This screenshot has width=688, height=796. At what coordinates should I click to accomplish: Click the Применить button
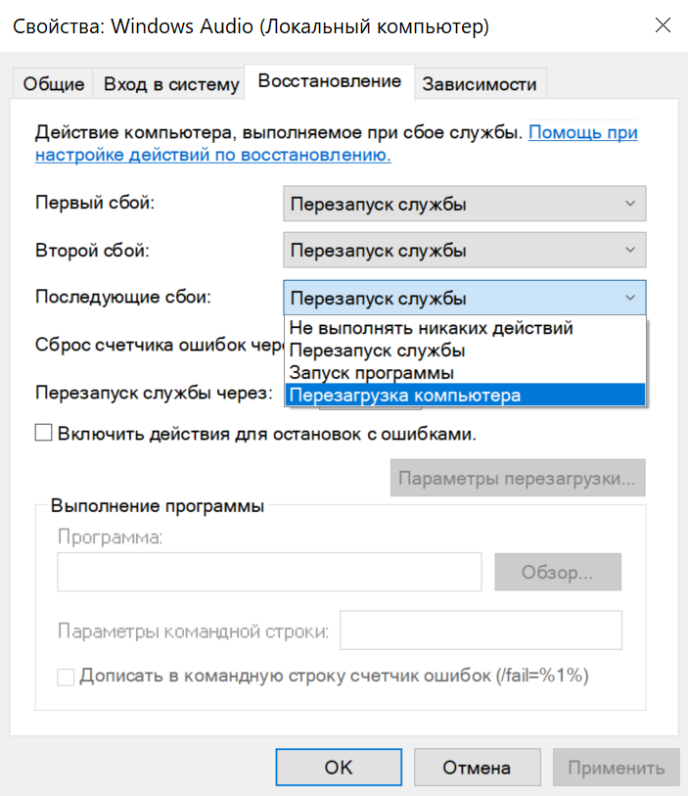click(x=616, y=768)
